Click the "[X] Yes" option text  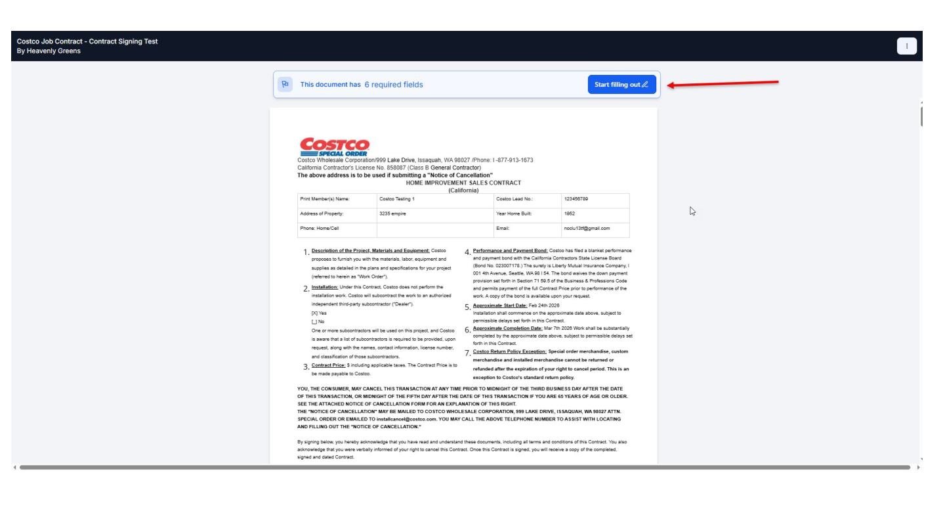point(319,313)
